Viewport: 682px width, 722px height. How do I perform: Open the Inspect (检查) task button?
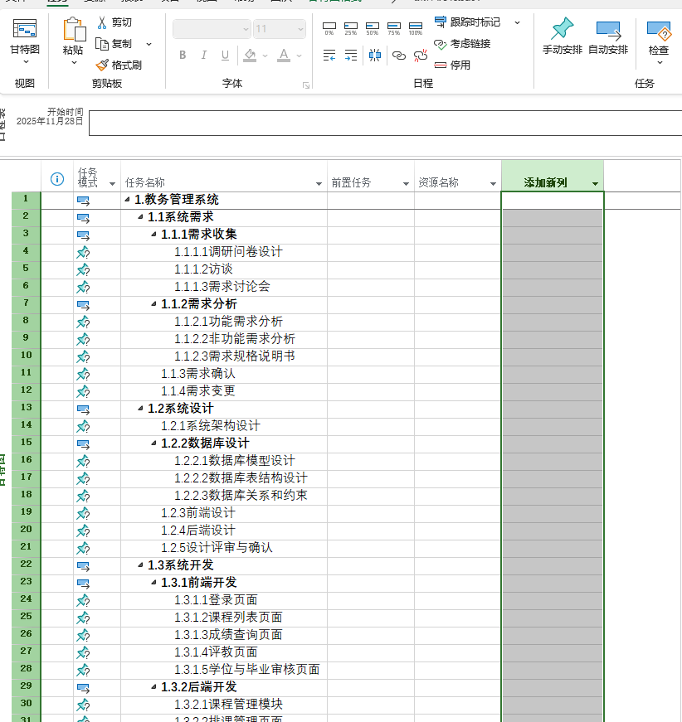pos(659,42)
